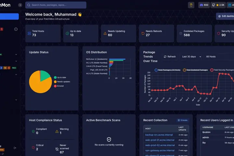Open the GitHub 2.5K stars badge

coord(218,5)
